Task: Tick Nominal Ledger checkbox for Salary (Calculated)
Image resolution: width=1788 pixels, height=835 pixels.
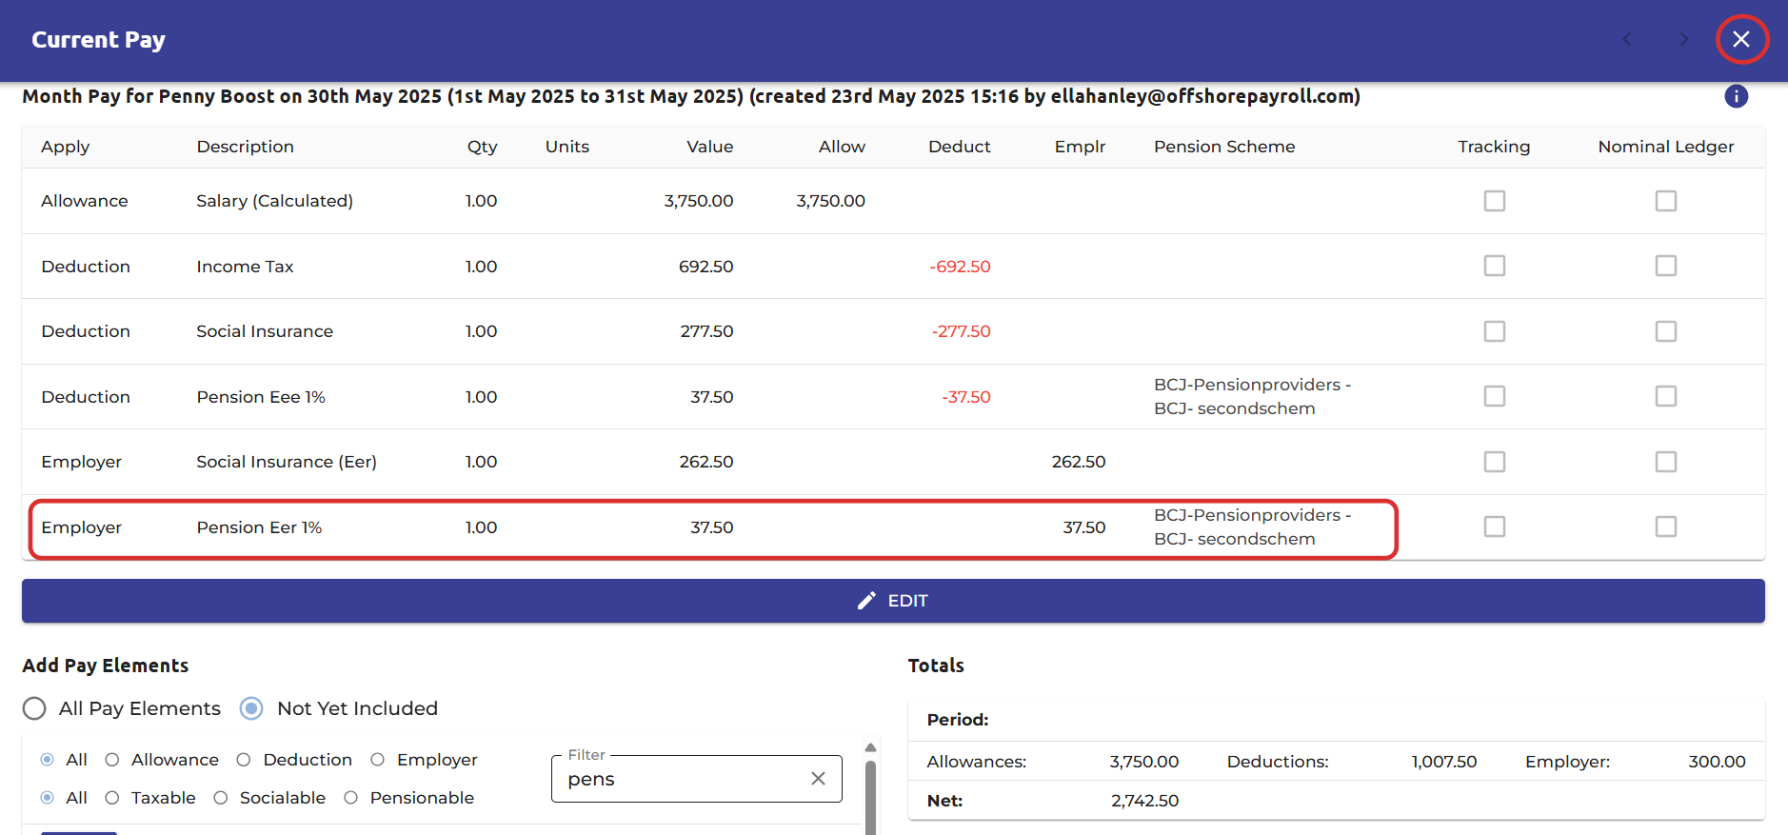Action: (1666, 201)
